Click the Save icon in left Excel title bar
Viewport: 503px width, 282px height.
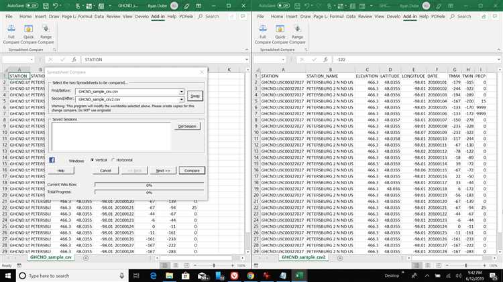tap(46, 6)
